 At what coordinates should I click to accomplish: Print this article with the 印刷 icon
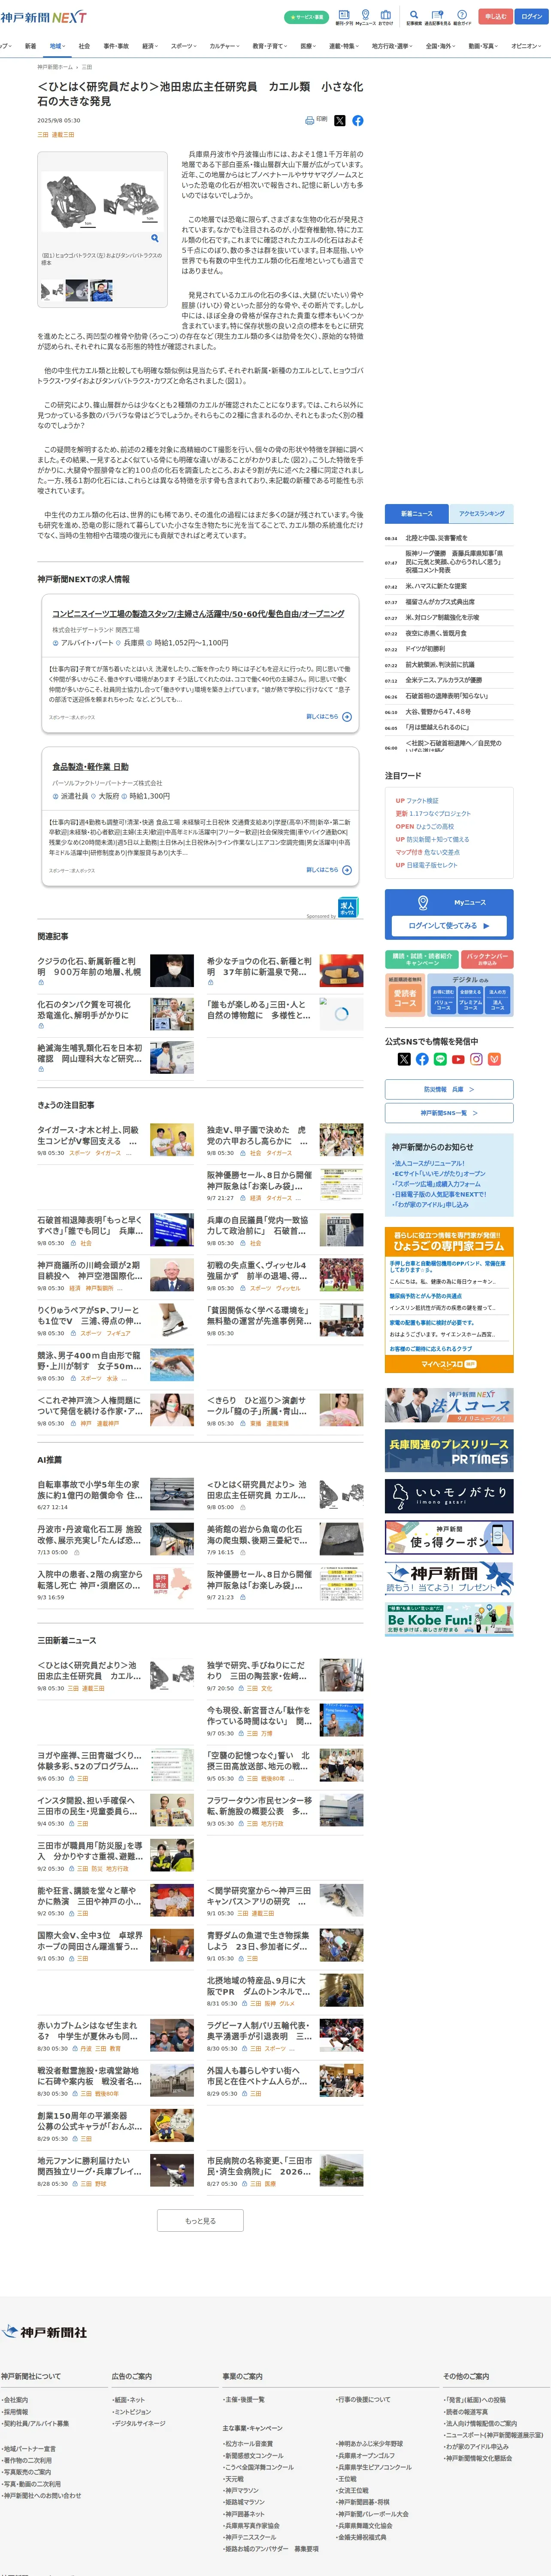pos(315,120)
